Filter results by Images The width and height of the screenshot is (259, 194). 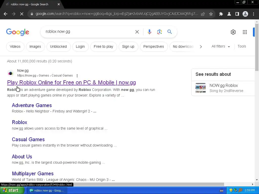35,46
